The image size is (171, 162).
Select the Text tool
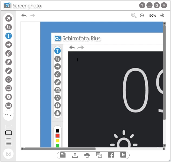click(x=9, y=36)
